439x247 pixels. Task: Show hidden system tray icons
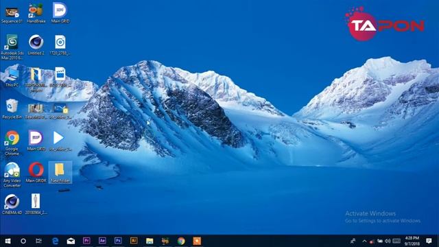tap(364, 241)
